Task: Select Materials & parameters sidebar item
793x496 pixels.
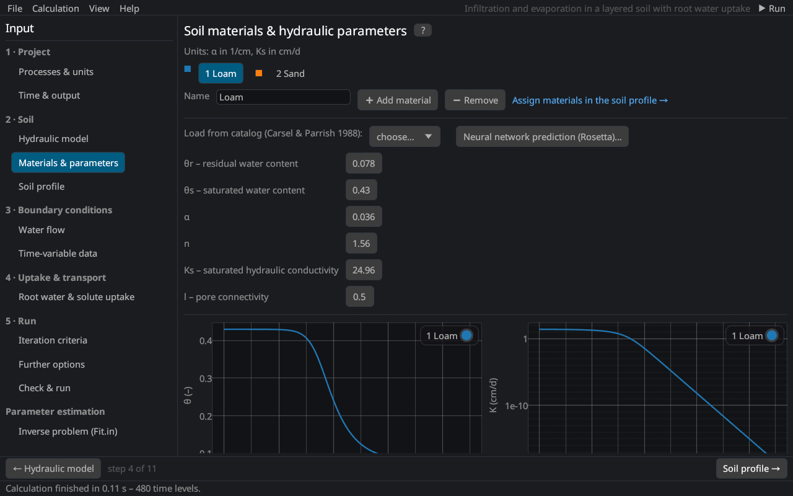Action: [x=68, y=162]
